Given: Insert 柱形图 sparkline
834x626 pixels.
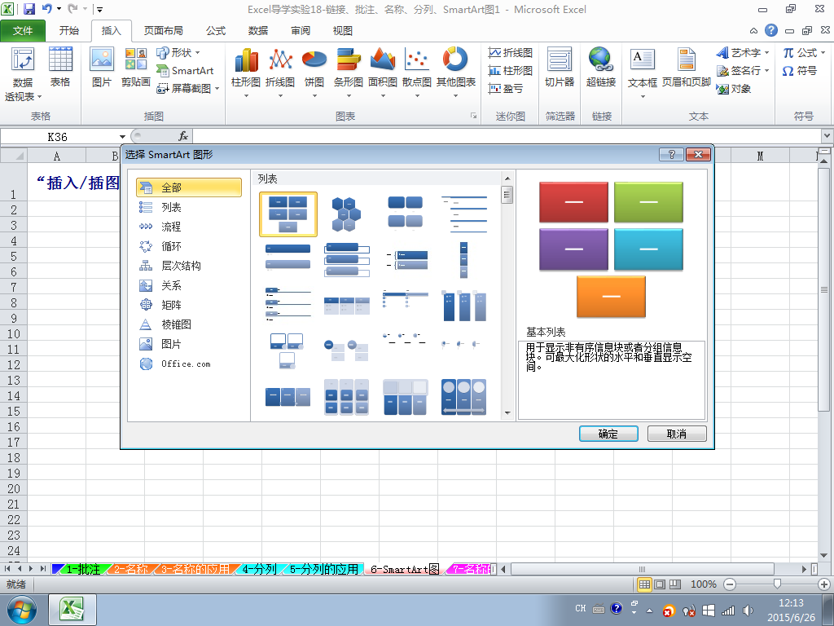Looking at the screenshot, I should click(x=511, y=70).
